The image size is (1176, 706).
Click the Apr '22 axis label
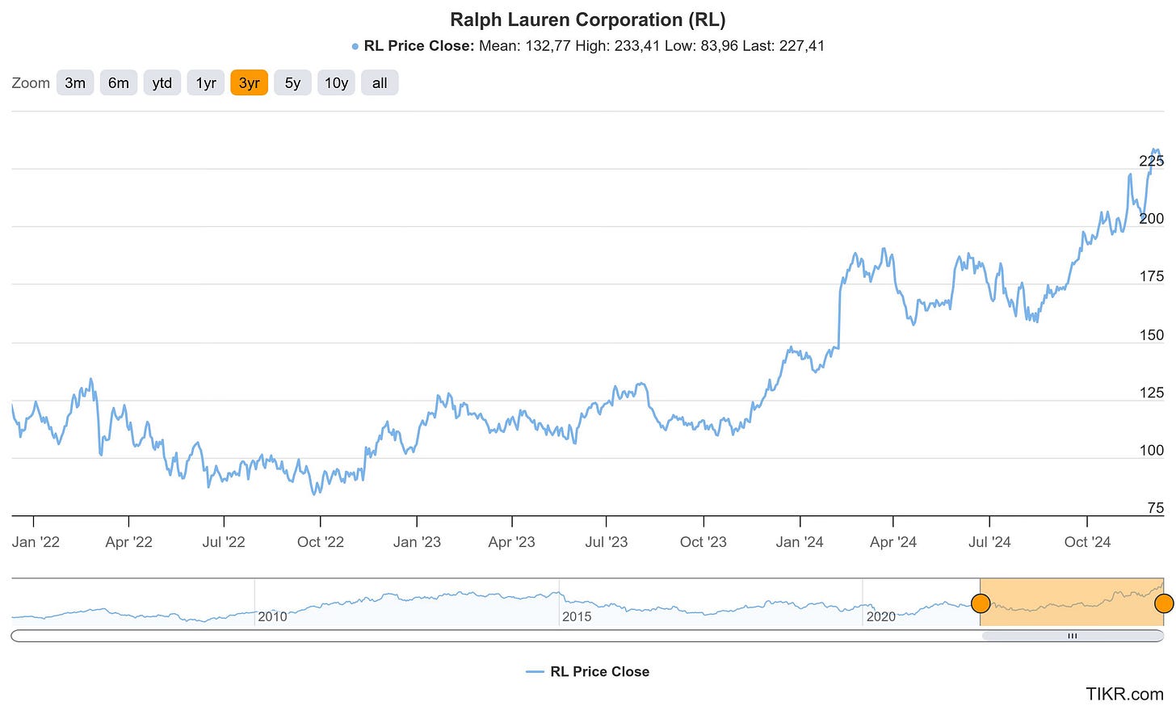pos(129,542)
